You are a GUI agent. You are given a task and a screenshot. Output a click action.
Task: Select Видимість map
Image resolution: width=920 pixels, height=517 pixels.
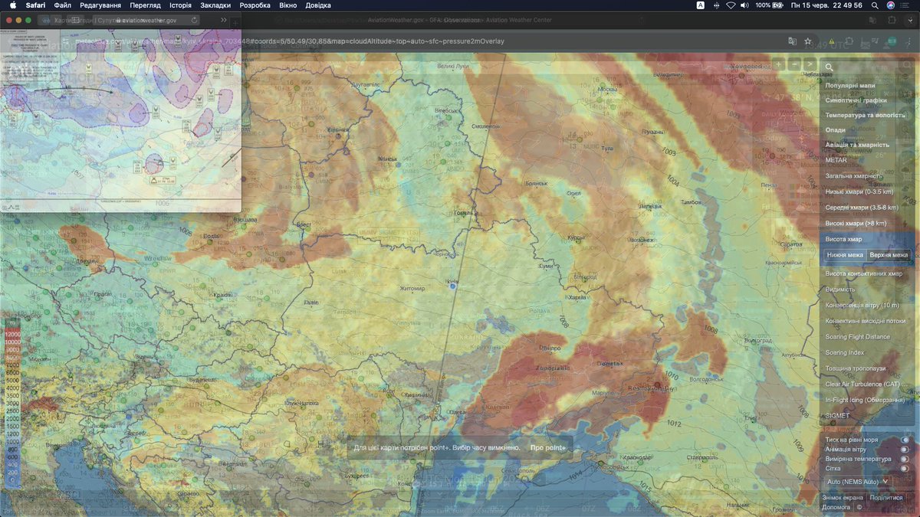(x=840, y=290)
